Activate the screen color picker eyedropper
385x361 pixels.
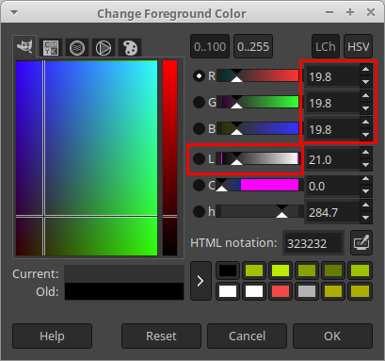pyautogui.click(x=361, y=242)
